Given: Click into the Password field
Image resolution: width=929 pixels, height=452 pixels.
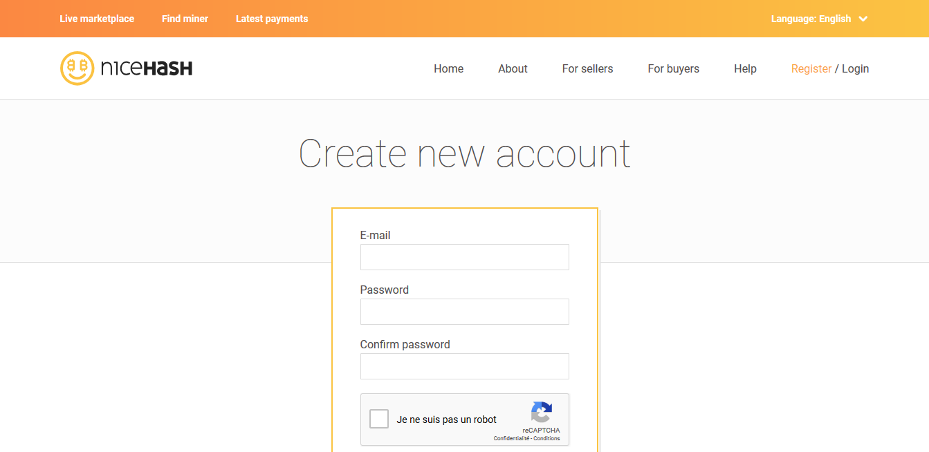Looking at the screenshot, I should (x=465, y=312).
